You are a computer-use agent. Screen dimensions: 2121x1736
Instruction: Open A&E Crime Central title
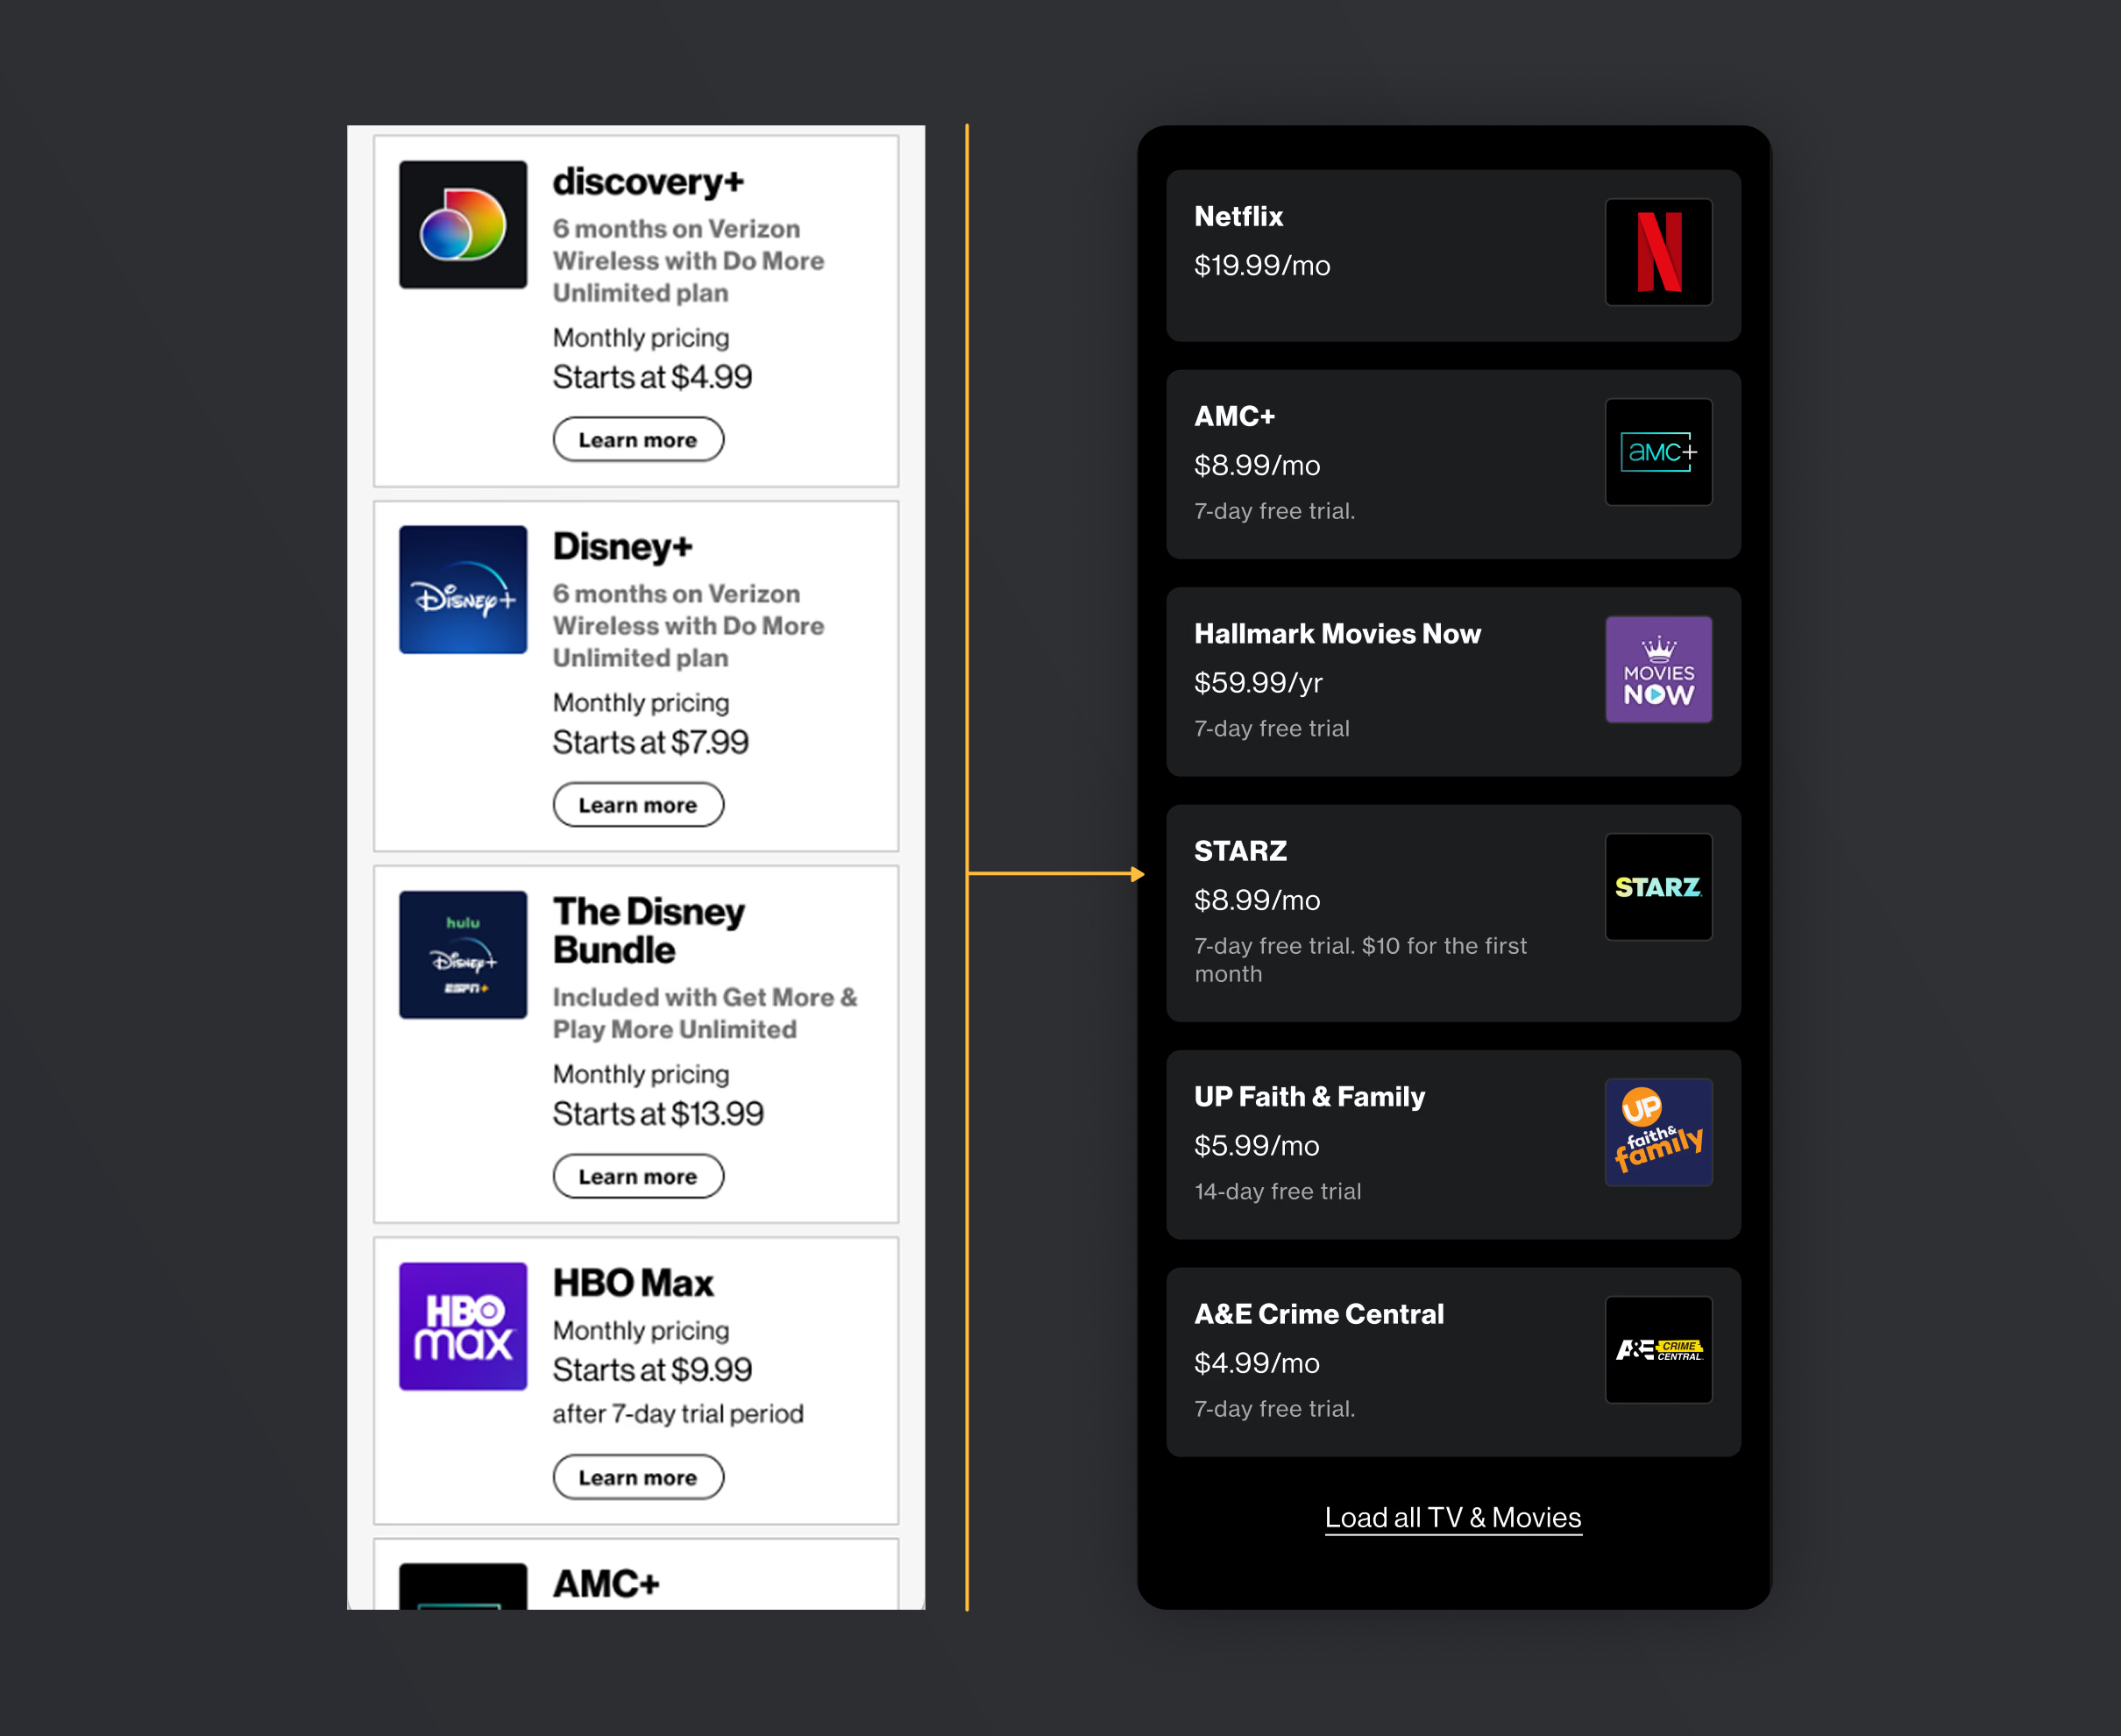[x=1319, y=1314]
